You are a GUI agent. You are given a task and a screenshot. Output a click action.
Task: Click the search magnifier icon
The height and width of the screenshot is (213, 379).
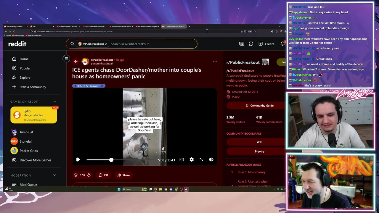coord(72,44)
